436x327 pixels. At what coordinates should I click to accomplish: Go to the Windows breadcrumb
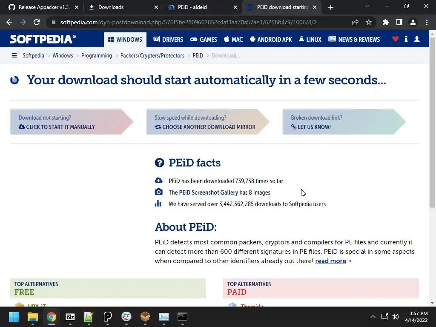[63, 55]
